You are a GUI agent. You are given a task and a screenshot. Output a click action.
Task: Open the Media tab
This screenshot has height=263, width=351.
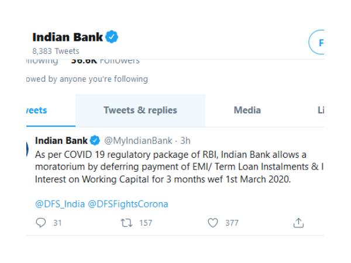point(247,110)
